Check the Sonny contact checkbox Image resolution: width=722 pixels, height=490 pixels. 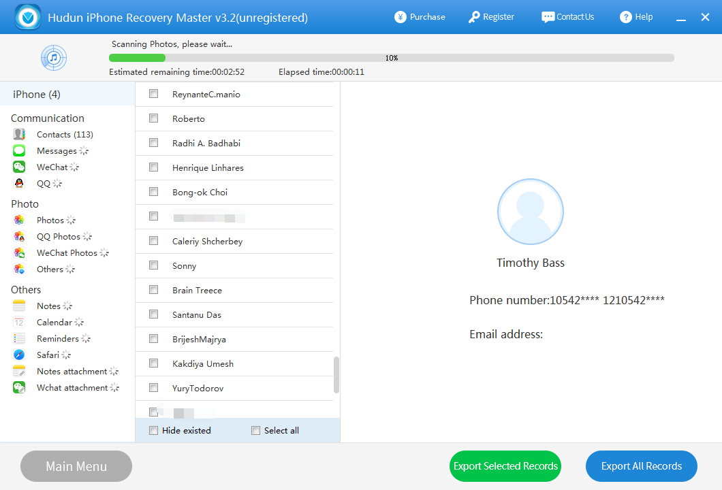pyautogui.click(x=154, y=265)
